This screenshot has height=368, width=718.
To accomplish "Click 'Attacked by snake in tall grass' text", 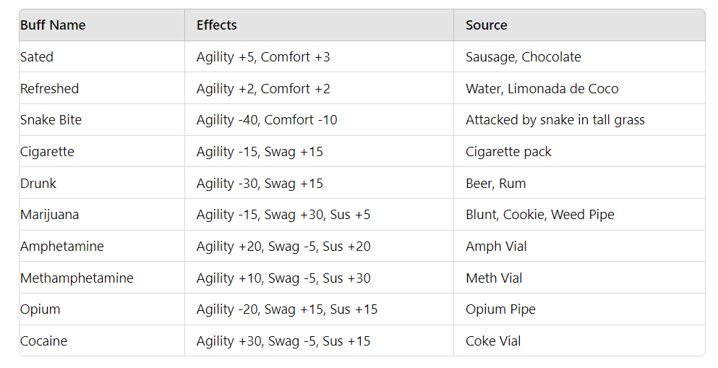I will [x=555, y=120].
